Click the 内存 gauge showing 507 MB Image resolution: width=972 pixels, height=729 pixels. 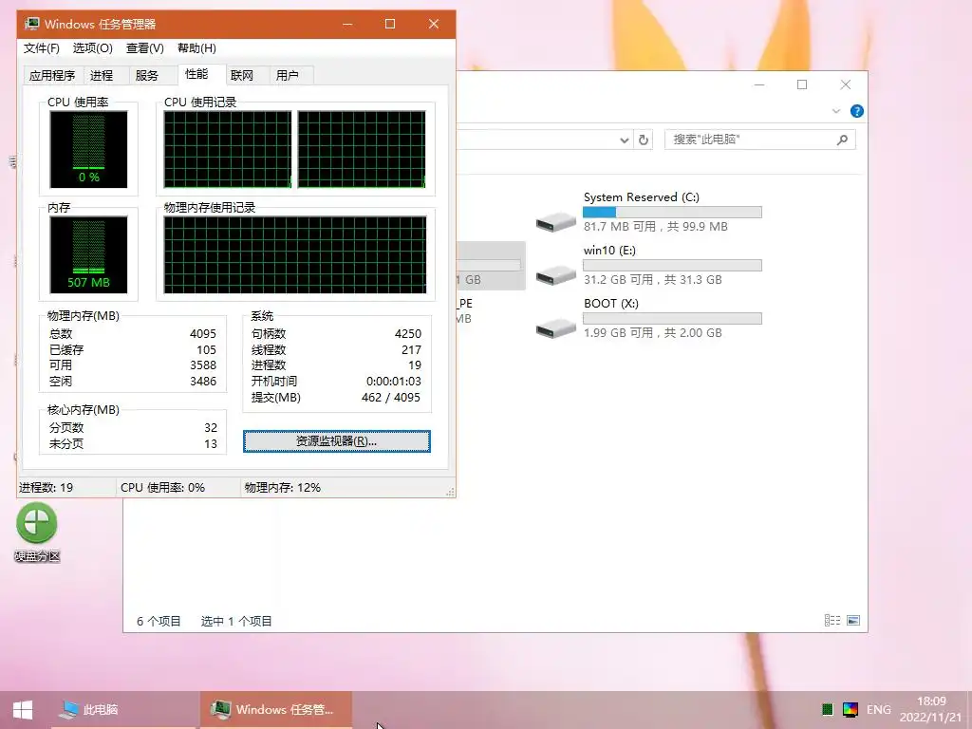pyautogui.click(x=88, y=254)
